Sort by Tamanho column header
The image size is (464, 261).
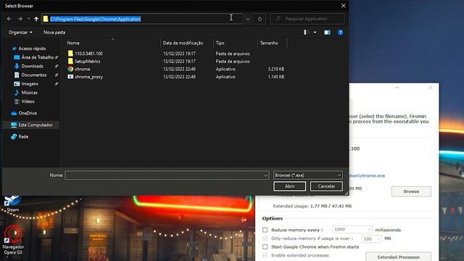tap(269, 43)
